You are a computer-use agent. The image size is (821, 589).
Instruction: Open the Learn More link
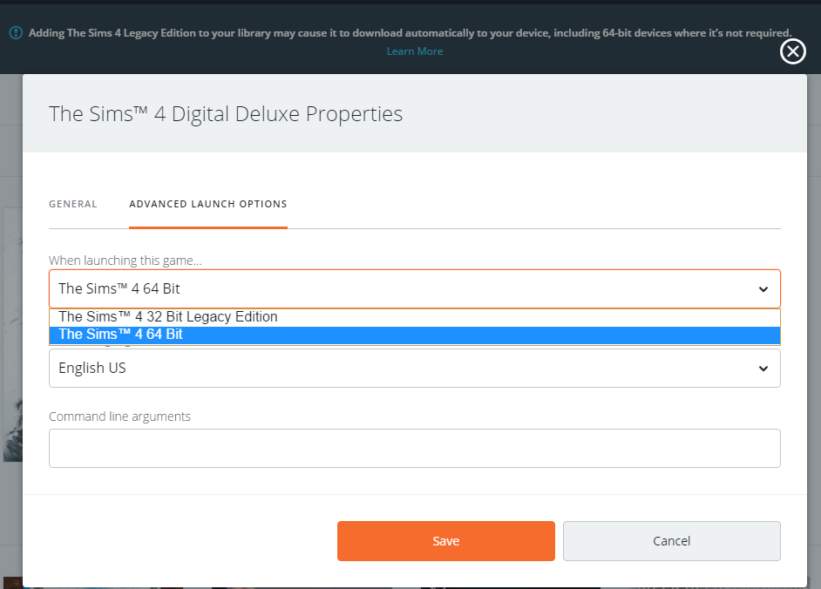[x=415, y=51]
